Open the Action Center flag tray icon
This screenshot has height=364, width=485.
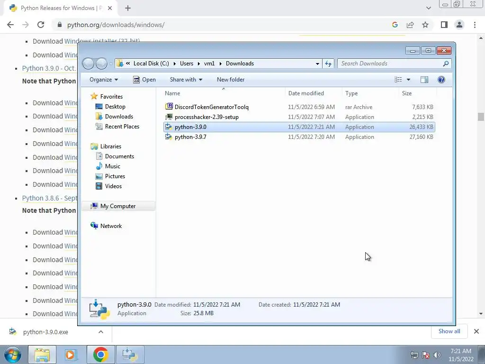426,355
